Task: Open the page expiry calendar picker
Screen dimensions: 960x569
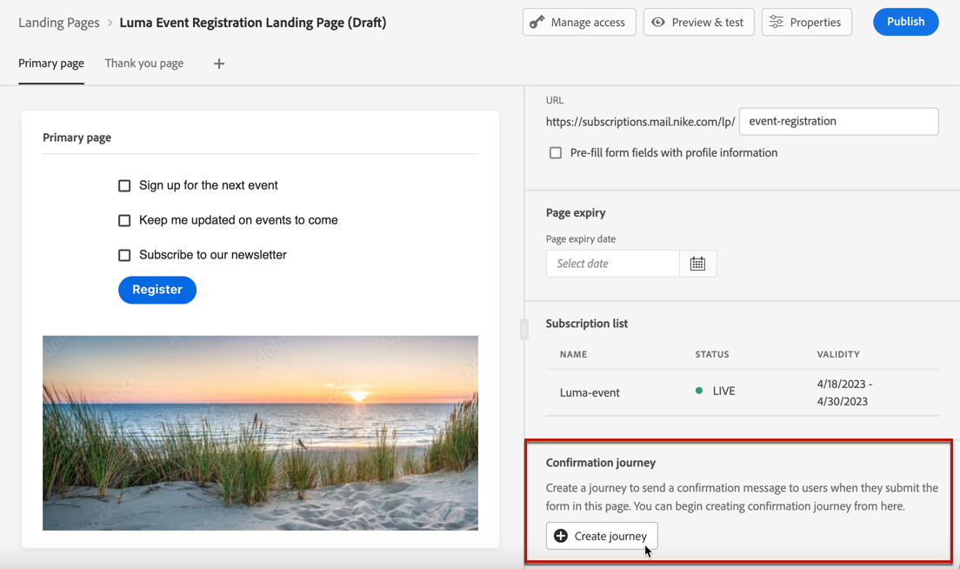Action: pyautogui.click(x=697, y=264)
